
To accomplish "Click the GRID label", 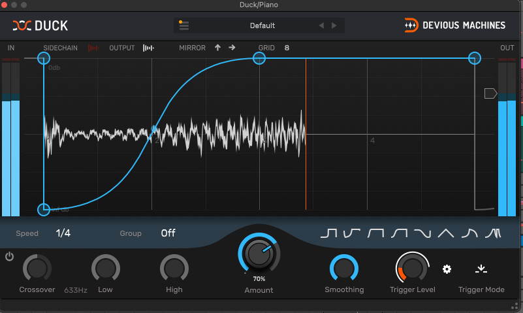I will [x=266, y=48].
